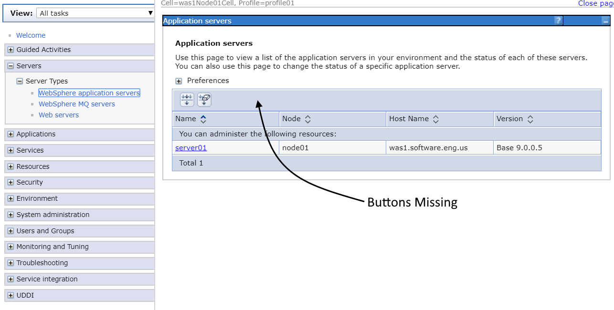Go to the Welcome page link
614x310 pixels.
point(31,35)
